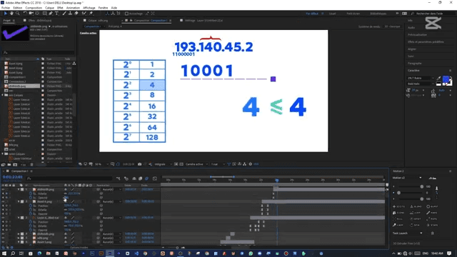Select the Hand tool
The image size is (457, 257).
tap(11, 14)
